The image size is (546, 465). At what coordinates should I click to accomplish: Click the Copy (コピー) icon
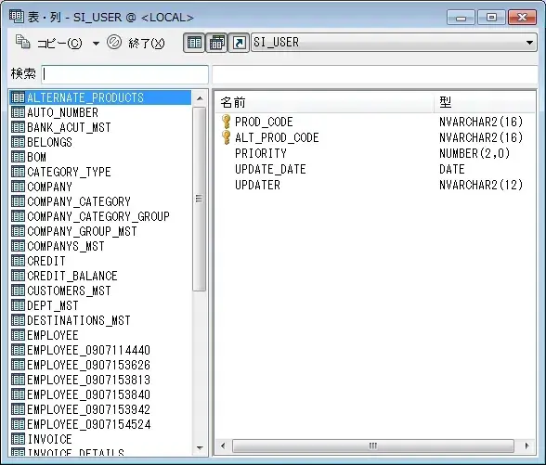point(22,42)
